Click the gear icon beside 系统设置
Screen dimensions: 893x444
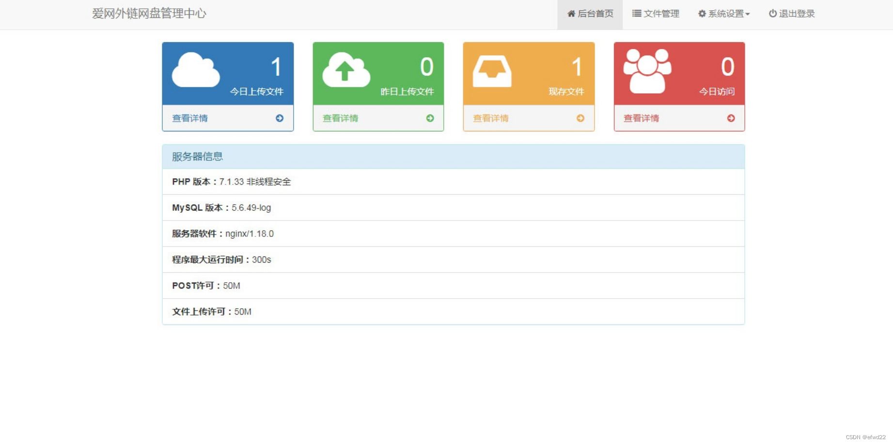point(701,13)
